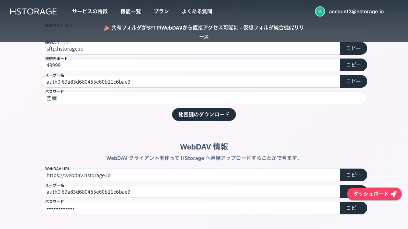This screenshot has height=229, width=408.
Task: Open サービスの特徴 menu item
Action: [x=90, y=11]
